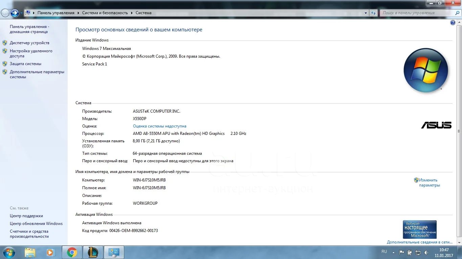
Task: Select the Service Pack 1 text
Action: (x=95, y=64)
